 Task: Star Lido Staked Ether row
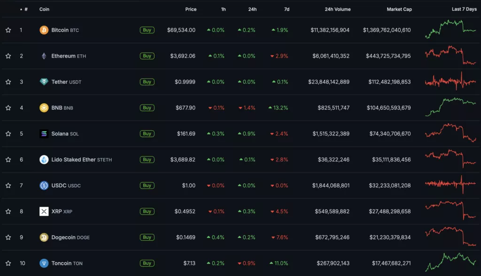click(8, 159)
